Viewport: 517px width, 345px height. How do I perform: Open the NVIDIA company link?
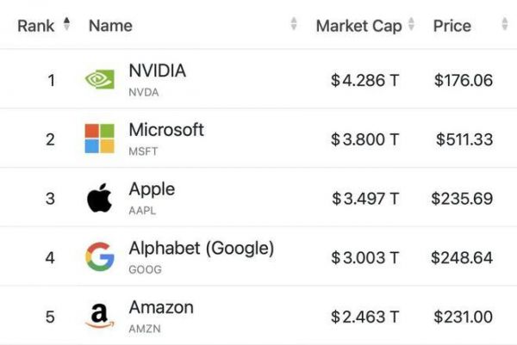(x=157, y=71)
